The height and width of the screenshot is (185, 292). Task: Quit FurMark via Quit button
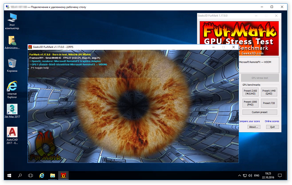(272, 127)
